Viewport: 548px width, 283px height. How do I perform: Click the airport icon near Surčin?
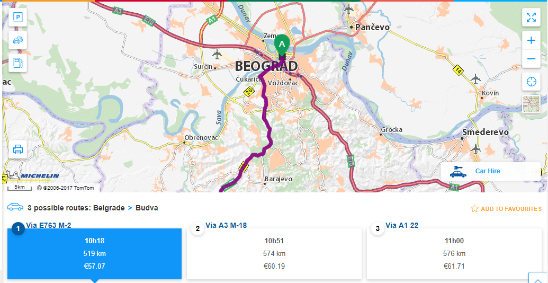(x=217, y=54)
